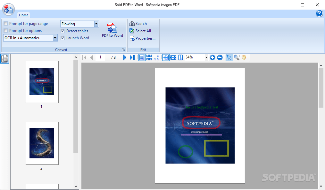
Task: Open the Help question mark icon
Action: point(319,13)
